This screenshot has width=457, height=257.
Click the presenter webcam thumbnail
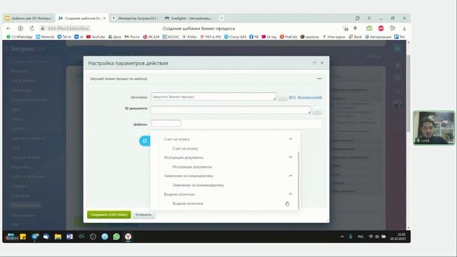point(433,128)
